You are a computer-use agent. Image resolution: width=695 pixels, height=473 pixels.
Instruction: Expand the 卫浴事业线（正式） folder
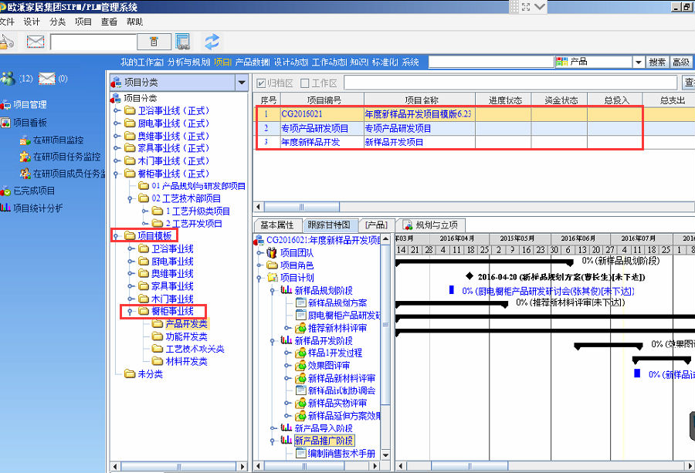[117, 111]
